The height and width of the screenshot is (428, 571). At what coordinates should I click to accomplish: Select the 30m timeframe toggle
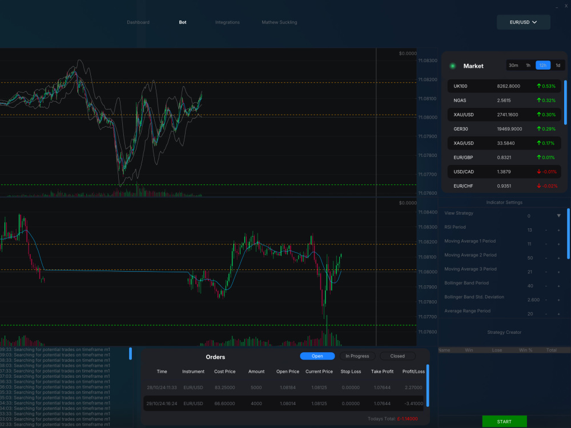coord(513,65)
